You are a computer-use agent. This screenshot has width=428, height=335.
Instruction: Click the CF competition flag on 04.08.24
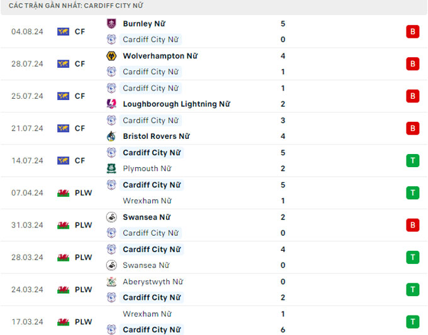(x=63, y=31)
